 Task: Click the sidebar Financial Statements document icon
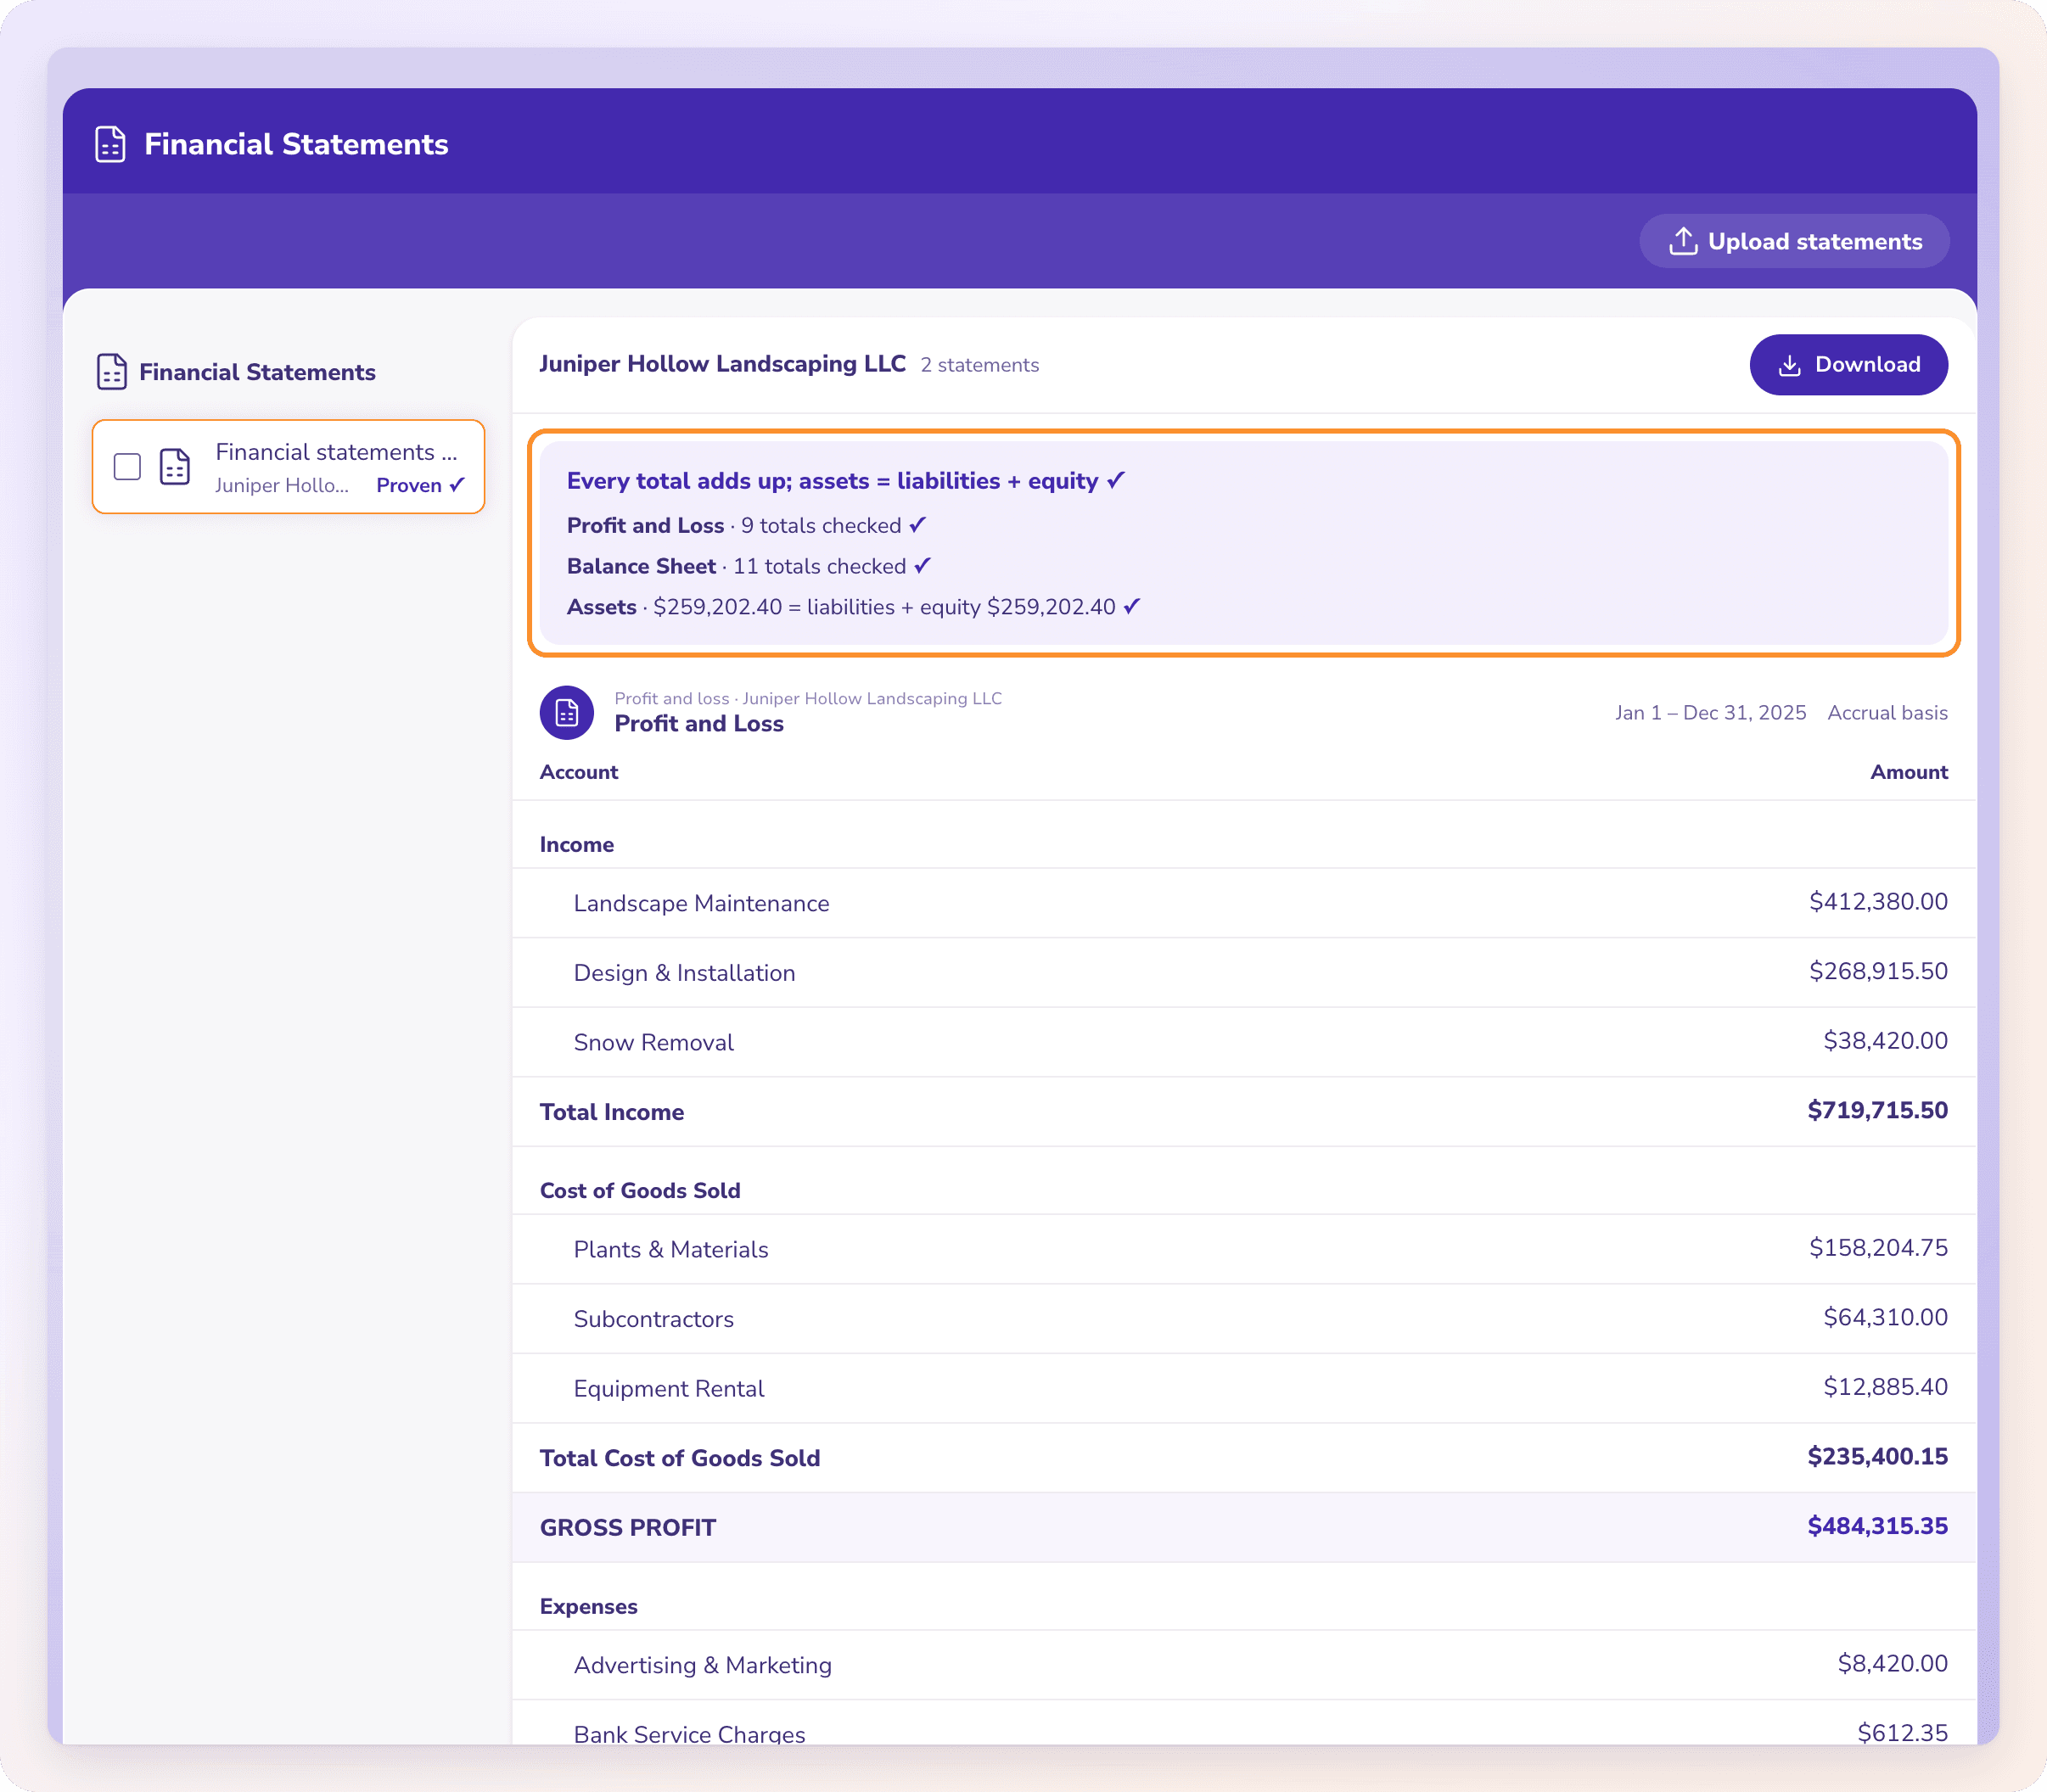111,372
